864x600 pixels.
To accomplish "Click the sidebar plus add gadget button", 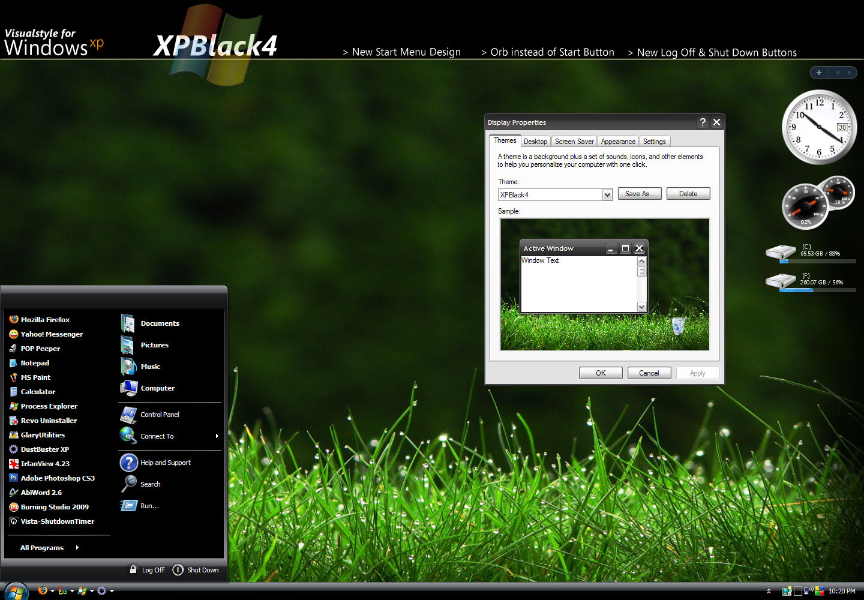I will [819, 73].
